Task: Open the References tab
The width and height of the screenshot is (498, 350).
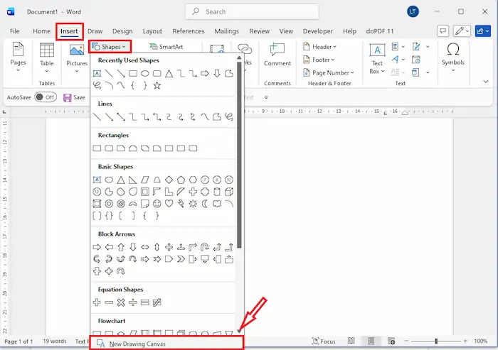Action: (188, 31)
